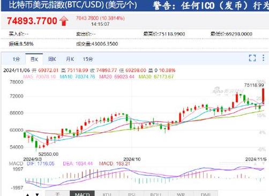Click the 最高价:75118.9900 value

(x=165, y=34)
